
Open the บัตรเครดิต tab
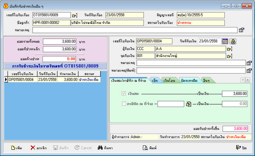189,80
